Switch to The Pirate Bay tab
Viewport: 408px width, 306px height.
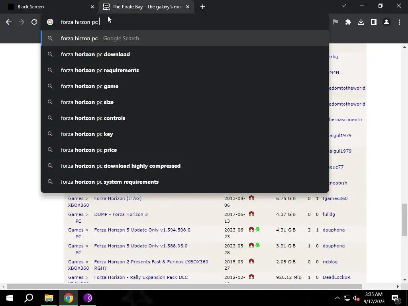click(147, 7)
